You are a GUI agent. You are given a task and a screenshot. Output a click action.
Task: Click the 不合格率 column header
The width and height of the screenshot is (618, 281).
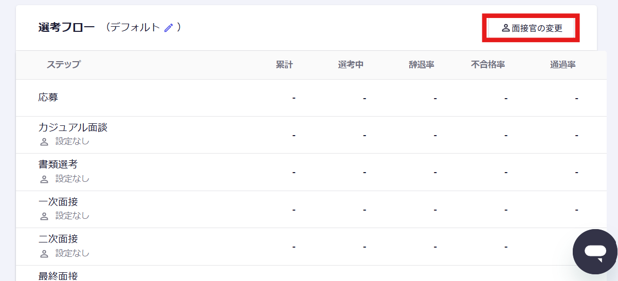point(488,65)
